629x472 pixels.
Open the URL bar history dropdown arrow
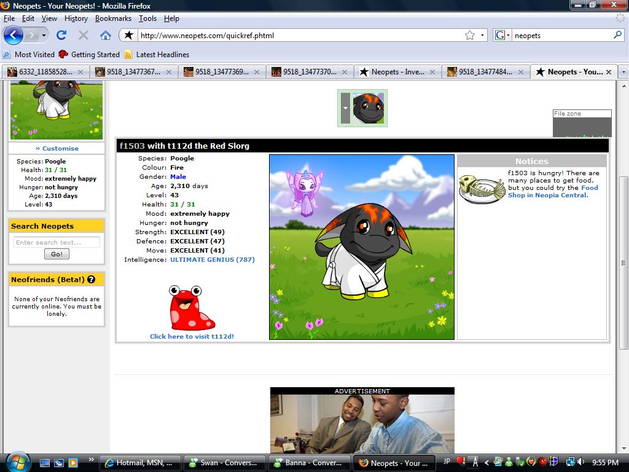[x=482, y=35]
